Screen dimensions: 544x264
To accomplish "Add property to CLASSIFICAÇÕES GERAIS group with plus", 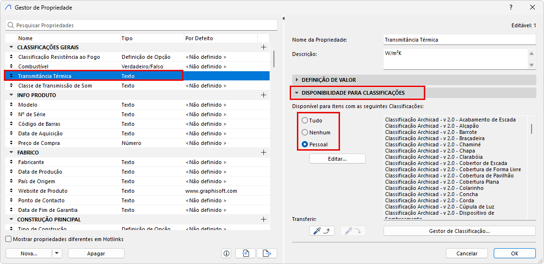I will pos(263,47).
